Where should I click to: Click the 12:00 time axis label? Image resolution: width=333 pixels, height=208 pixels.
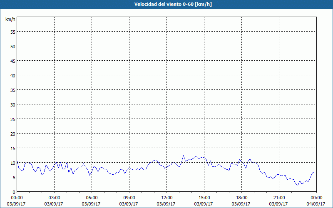(167, 198)
